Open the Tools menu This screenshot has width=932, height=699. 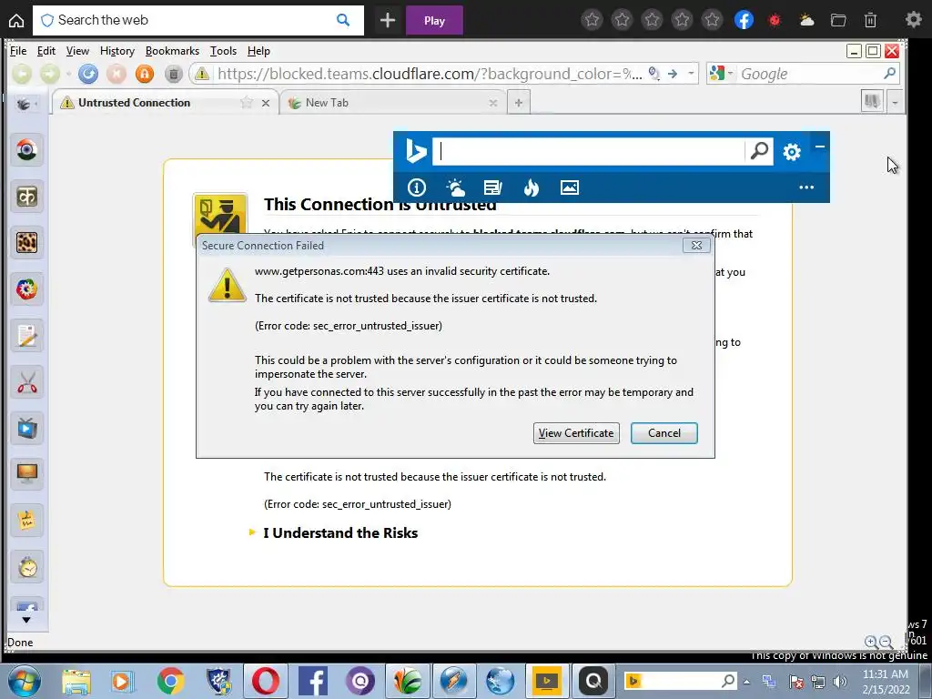(x=224, y=51)
